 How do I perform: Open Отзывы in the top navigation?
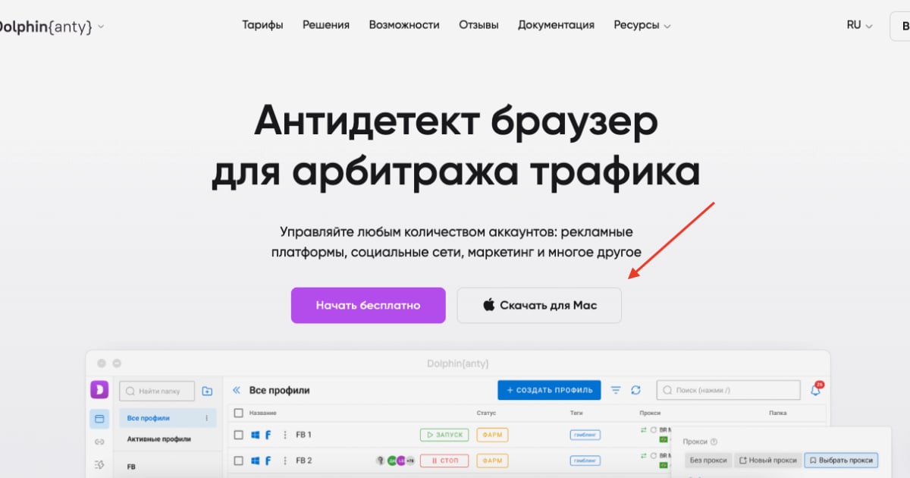point(479,25)
